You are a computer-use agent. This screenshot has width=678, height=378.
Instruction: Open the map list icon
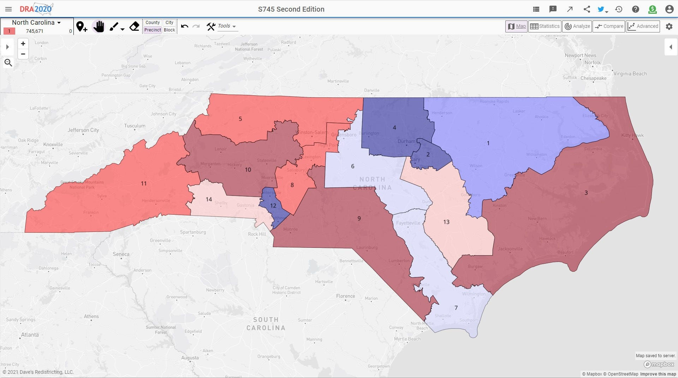coord(536,9)
